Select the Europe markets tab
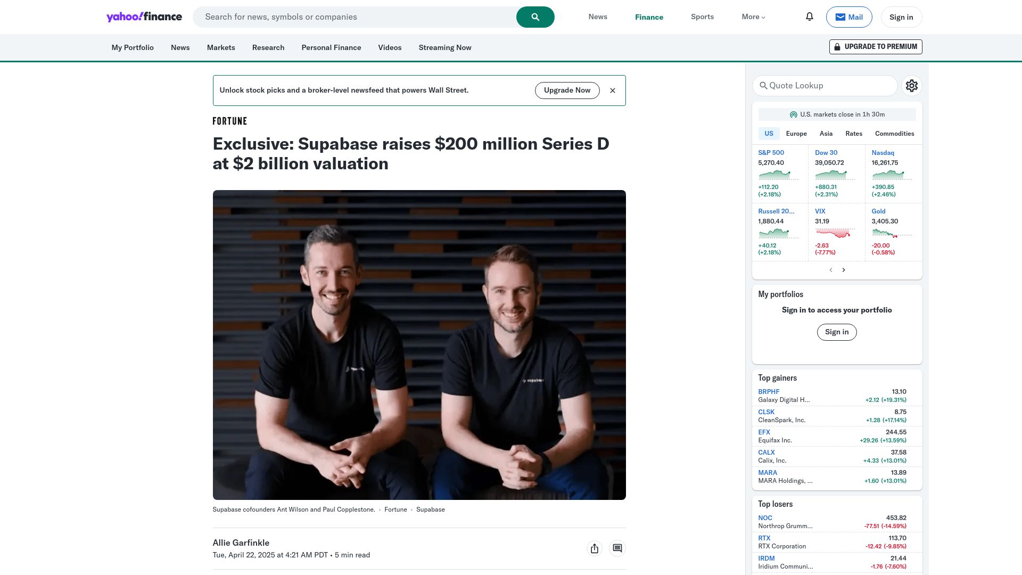Screen dimensions: 1022x575 point(796,134)
